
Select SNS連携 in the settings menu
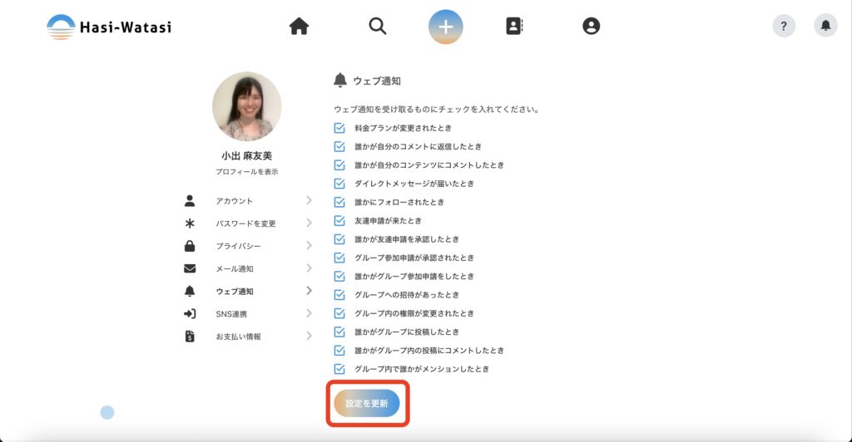click(231, 314)
